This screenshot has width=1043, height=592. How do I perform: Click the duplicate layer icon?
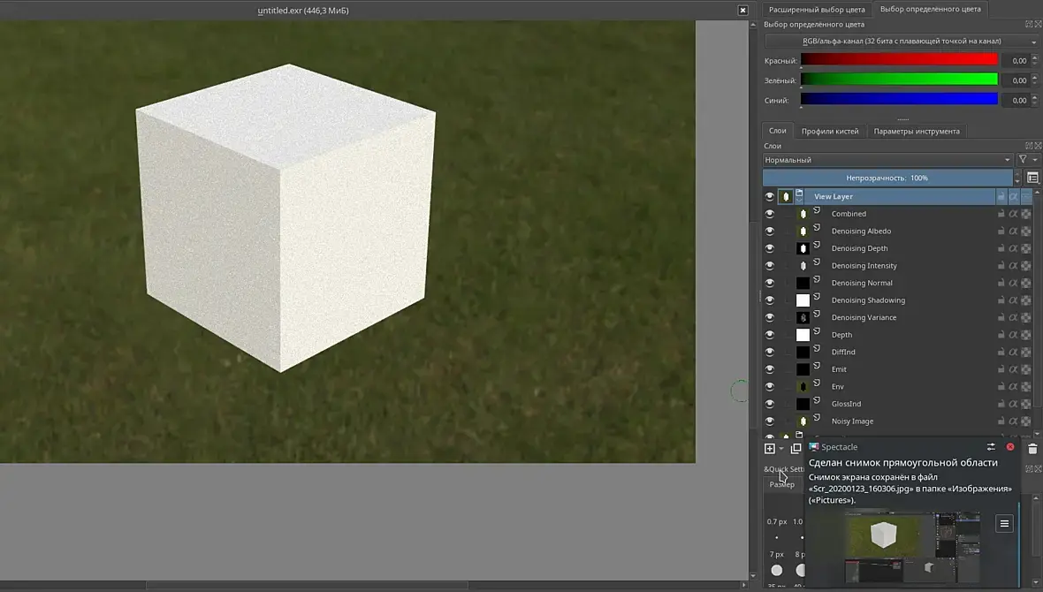click(x=796, y=449)
